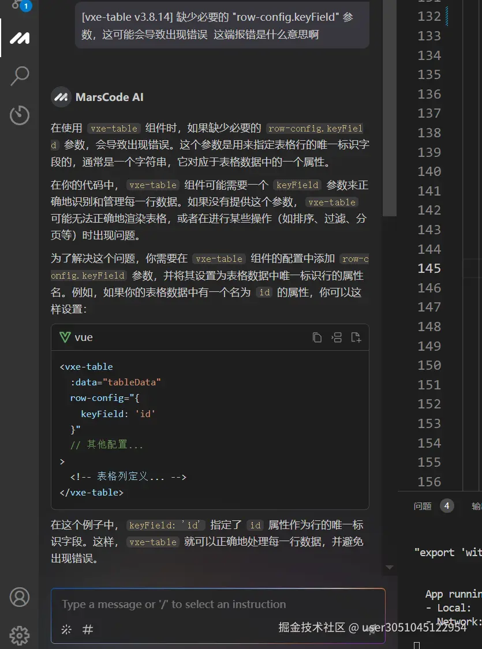Screen dimensions: 482x649
Task: Click the inline code 'id' in paragraph three
Action: click(264, 292)
